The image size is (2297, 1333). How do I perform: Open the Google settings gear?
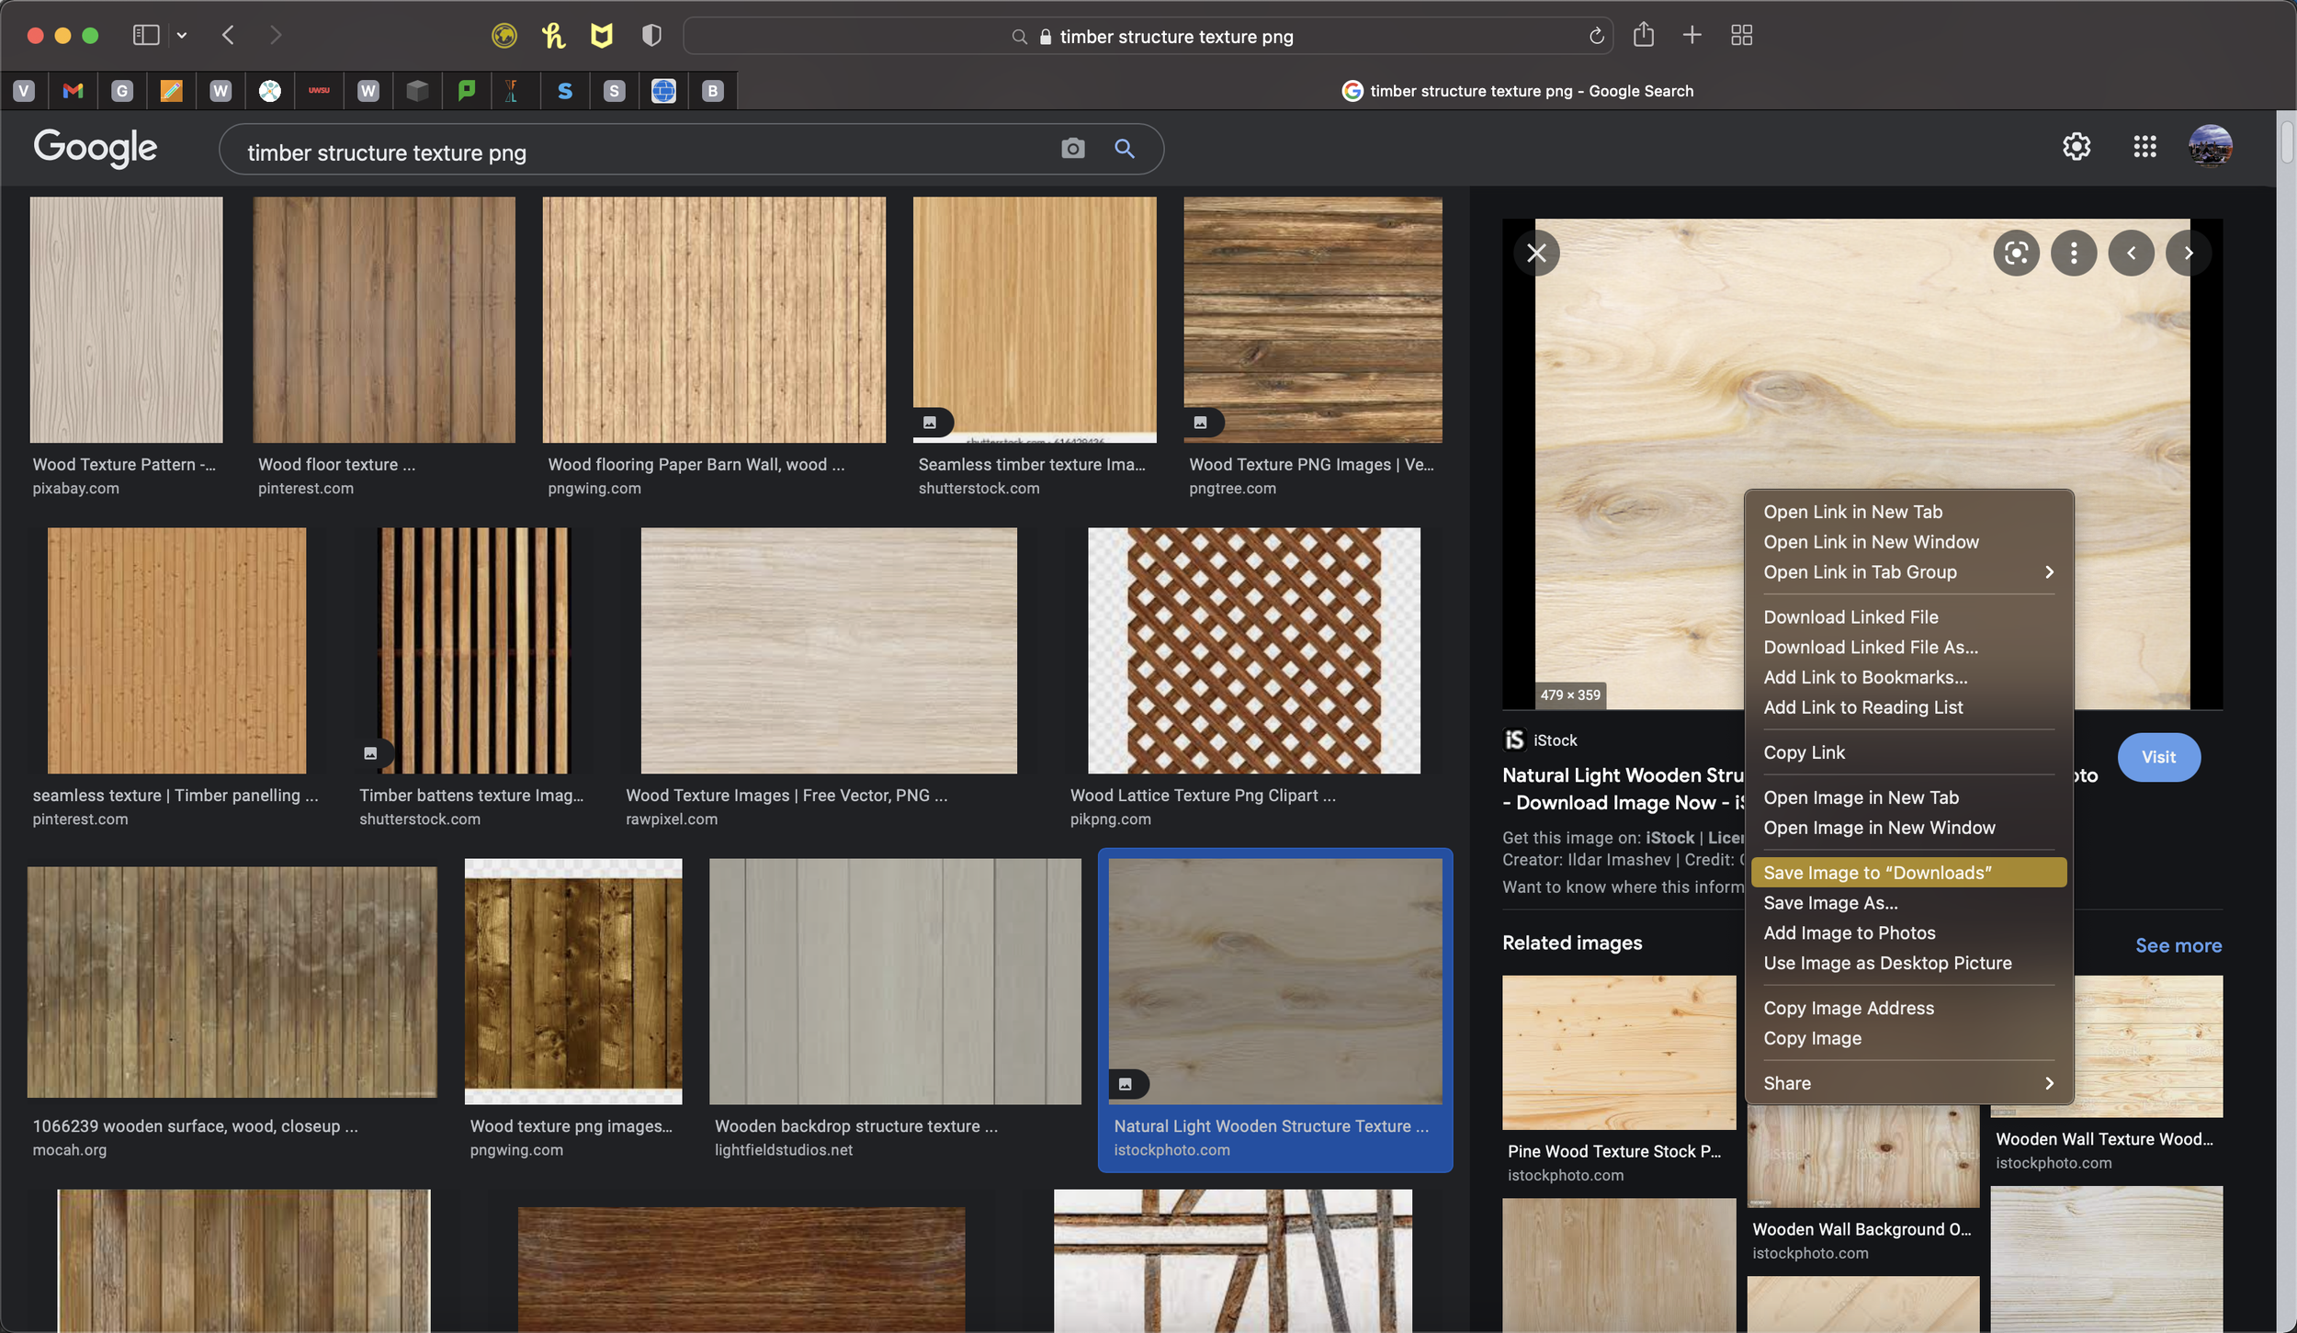[x=2076, y=146]
